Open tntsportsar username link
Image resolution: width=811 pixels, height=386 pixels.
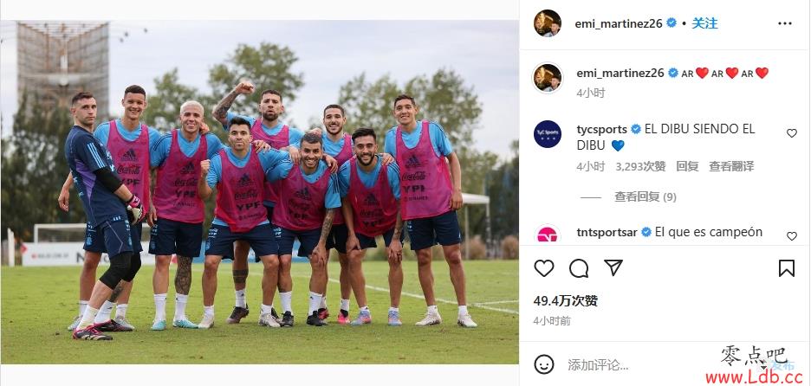[x=607, y=232]
